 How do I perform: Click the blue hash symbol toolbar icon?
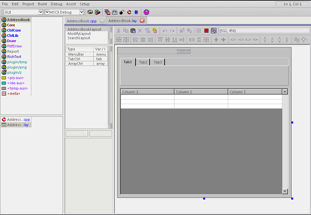pos(136,12)
